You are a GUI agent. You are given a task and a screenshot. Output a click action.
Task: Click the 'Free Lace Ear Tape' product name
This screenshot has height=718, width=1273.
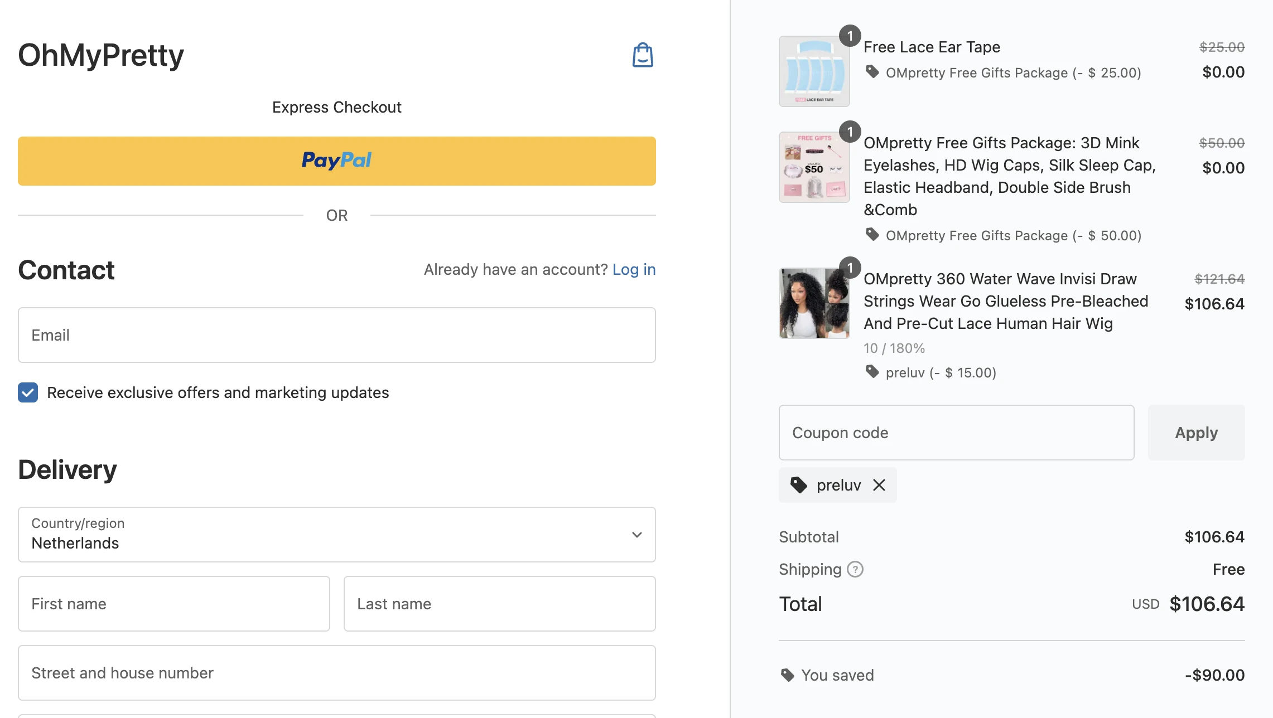(932, 47)
